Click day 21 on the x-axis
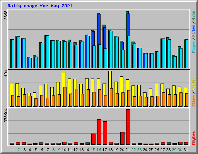The height and width of the screenshot is (154, 198). [128, 150]
